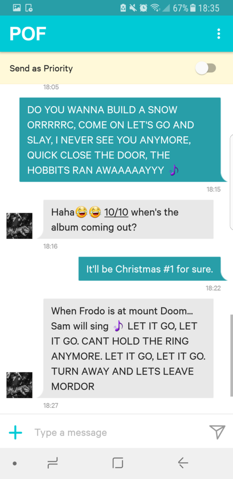Viewport: 233px width, 479px height.
Task: Open recent apps from navigation bar
Action: click(52, 463)
